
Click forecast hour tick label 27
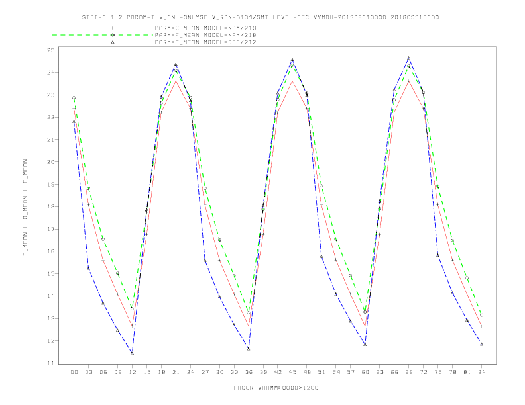[205, 372]
